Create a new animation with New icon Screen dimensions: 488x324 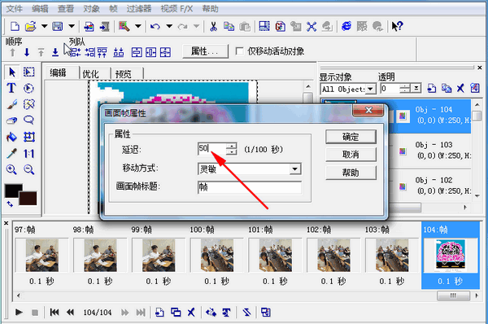coord(15,26)
